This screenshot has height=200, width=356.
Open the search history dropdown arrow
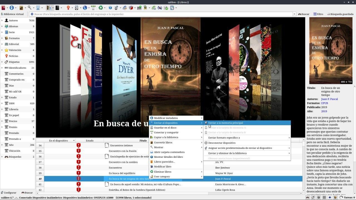294,14
